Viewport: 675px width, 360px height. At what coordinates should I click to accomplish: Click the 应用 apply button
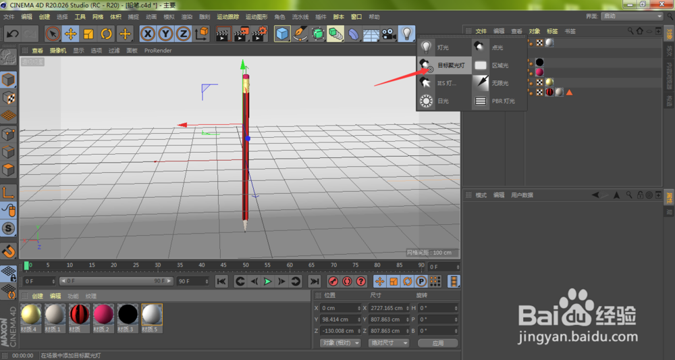tap(438, 342)
